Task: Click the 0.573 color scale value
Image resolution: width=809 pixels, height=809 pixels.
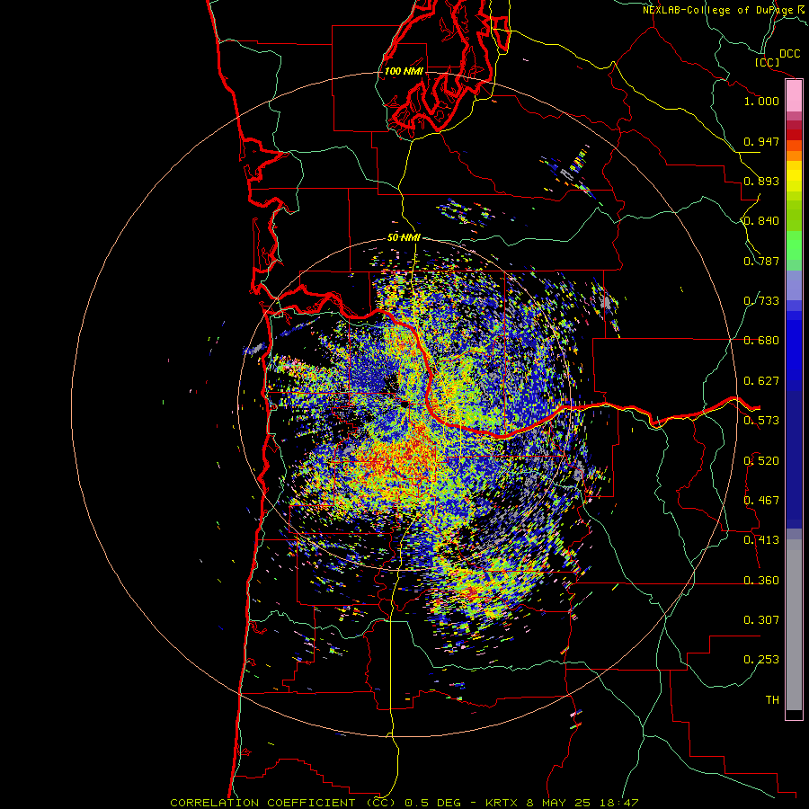Action: [761, 421]
